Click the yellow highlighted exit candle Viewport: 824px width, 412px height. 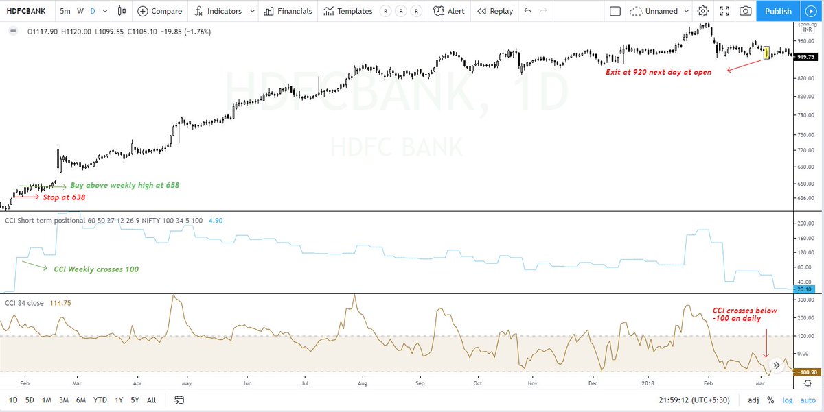(x=766, y=52)
